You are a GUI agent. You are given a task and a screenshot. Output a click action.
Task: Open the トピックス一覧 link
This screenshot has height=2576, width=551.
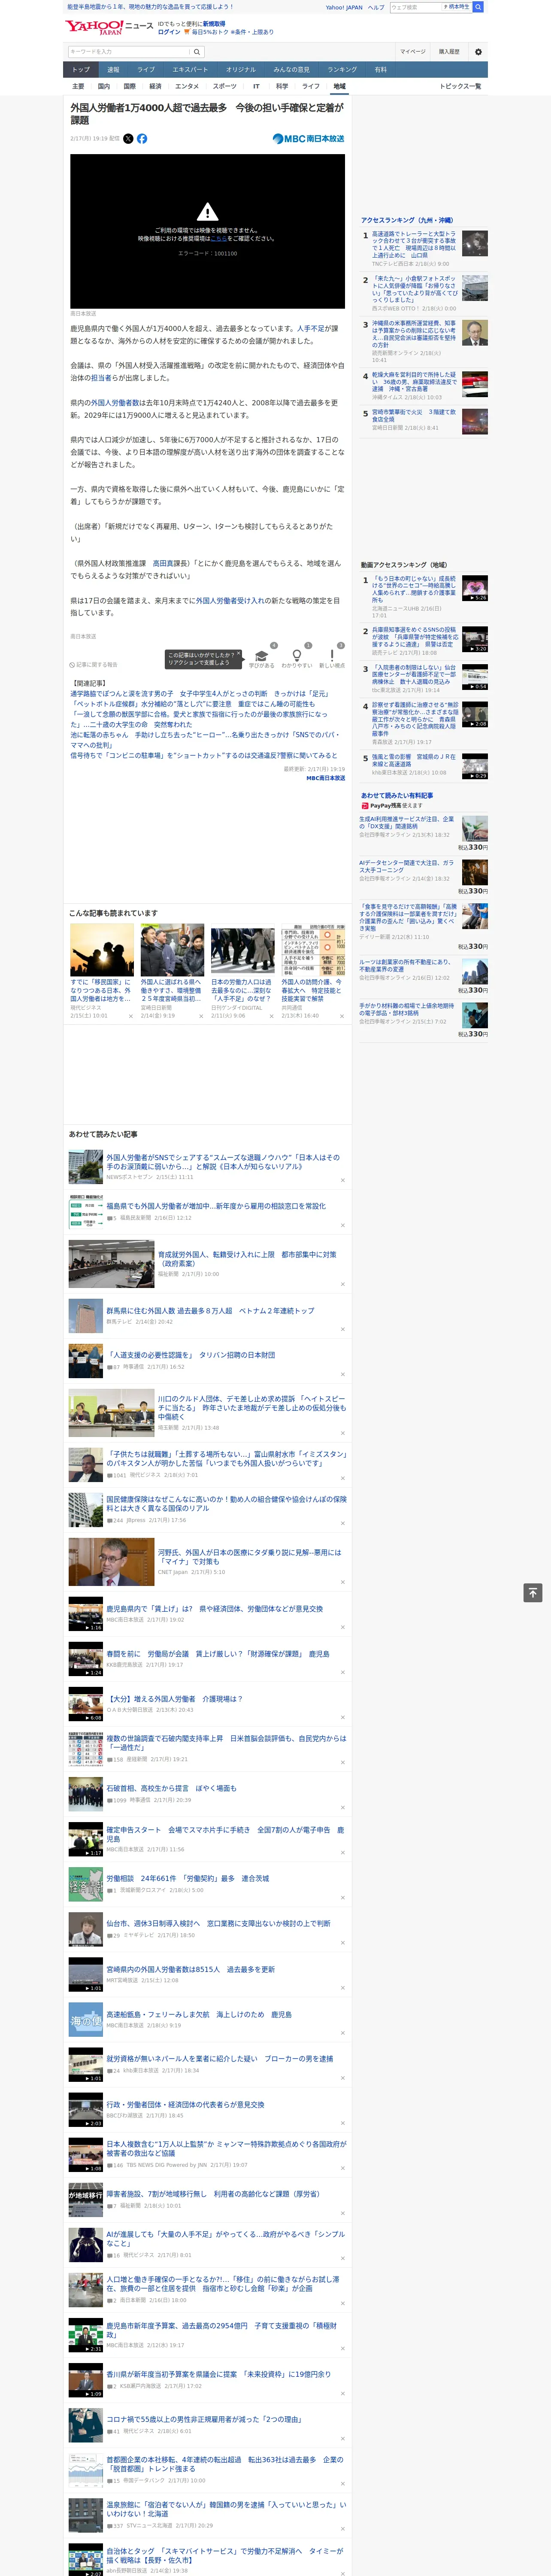460,86
